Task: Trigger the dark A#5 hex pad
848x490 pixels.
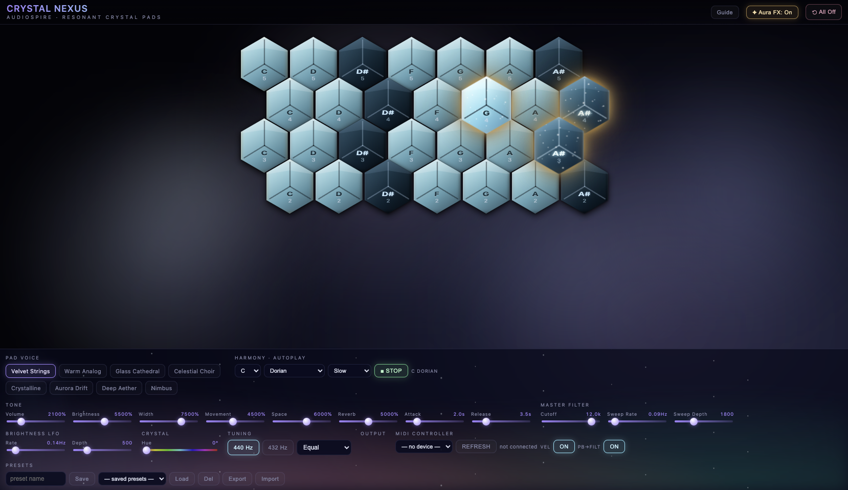Action: [559, 64]
